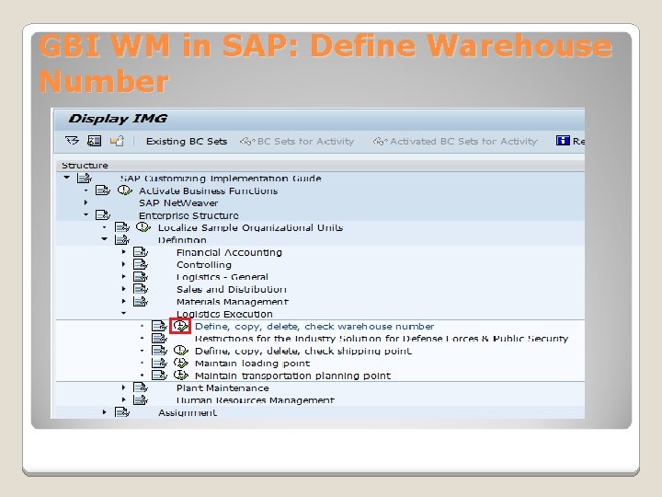Select 'Restrictions for the Industry Solution' row text
Screen dimensions: 662x497
tap(382, 339)
